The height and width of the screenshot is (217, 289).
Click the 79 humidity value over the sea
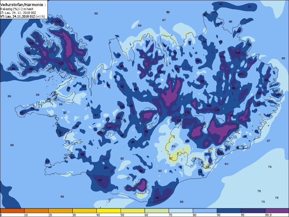(270, 167)
